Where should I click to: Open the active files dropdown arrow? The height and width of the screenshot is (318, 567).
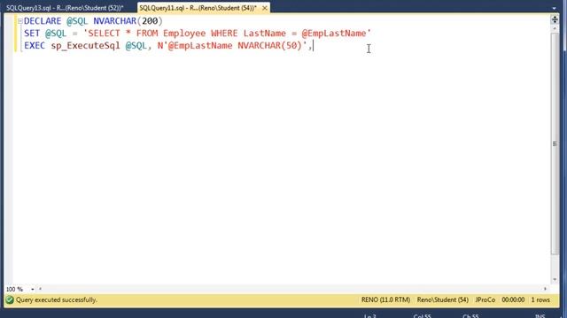pos(554,8)
